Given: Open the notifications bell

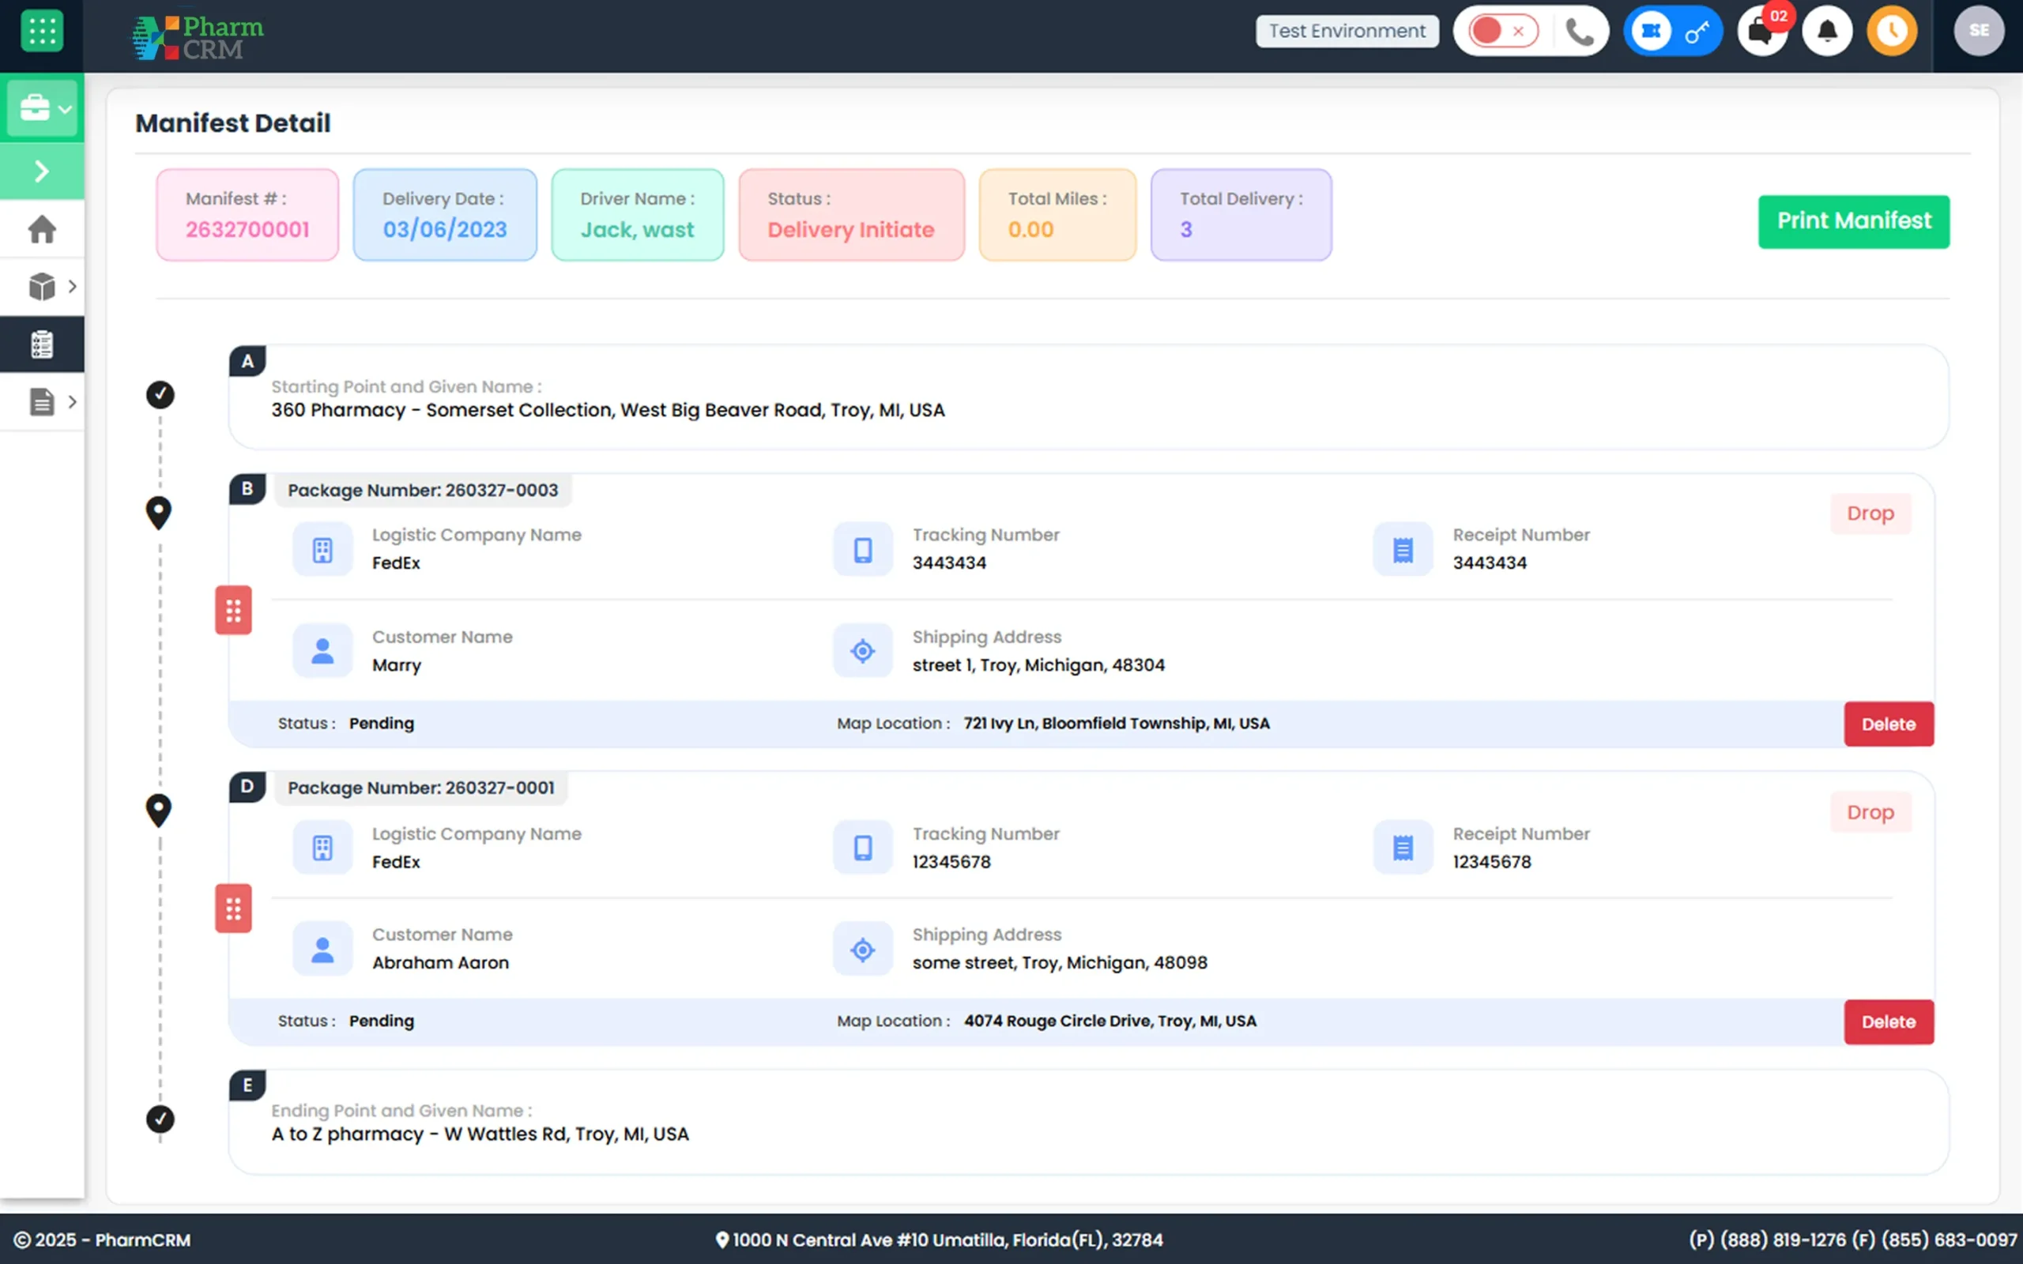Looking at the screenshot, I should coord(1827,31).
